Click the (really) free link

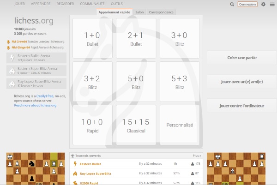45,96
